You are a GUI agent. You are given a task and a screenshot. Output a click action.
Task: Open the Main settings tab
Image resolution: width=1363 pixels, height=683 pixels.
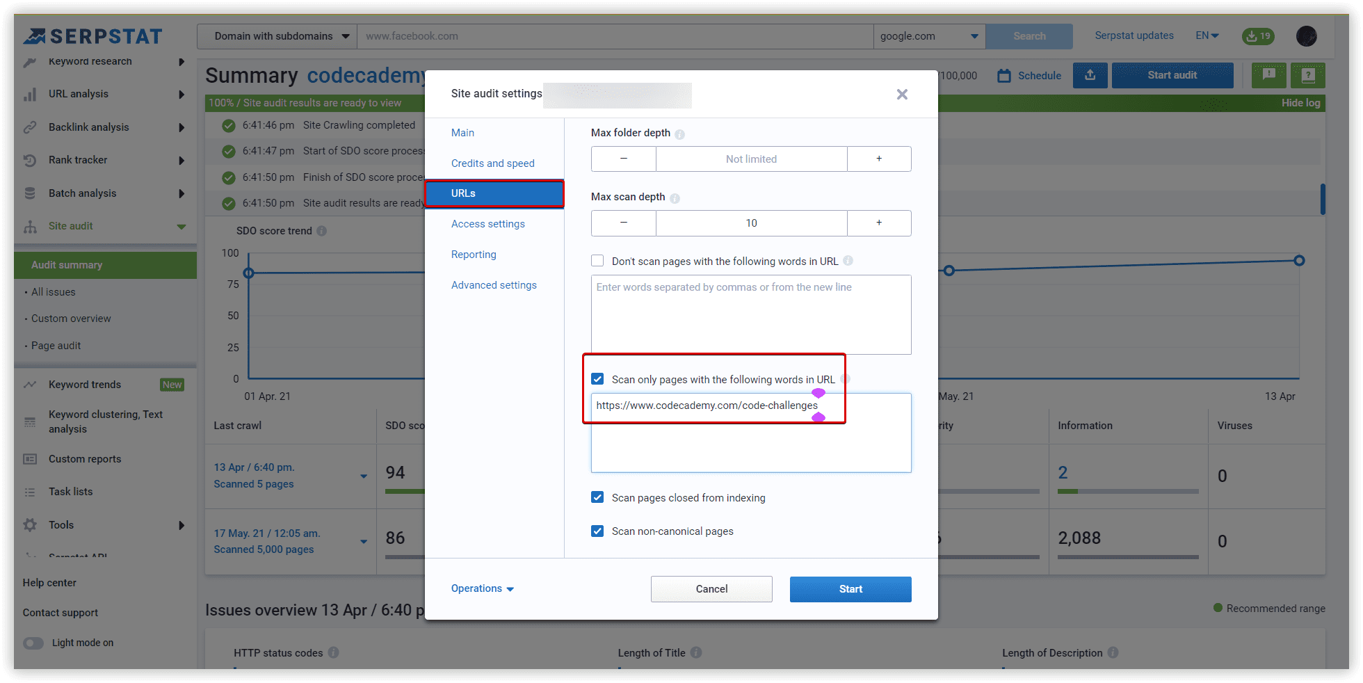[462, 133]
